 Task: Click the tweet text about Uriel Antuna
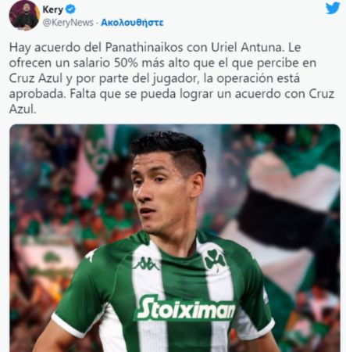point(172,78)
